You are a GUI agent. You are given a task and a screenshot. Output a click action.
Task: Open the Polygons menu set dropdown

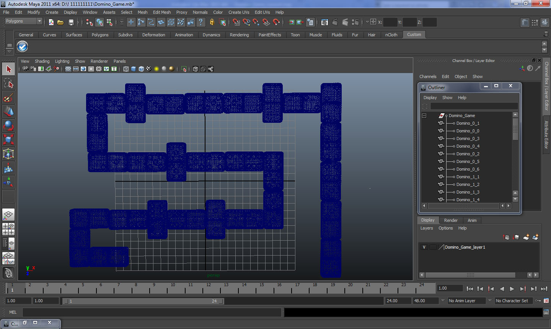[x=23, y=21]
